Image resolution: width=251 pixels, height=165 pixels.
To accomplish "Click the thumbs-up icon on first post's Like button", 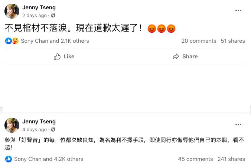I will (x=57, y=56).
